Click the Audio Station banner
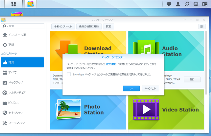This screenshot has width=211, height=136. 166,42
